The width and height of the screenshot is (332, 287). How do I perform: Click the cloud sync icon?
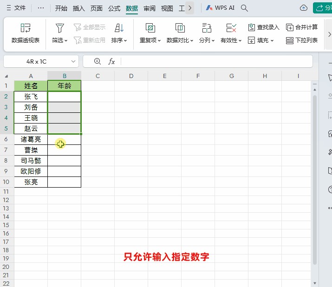[x=304, y=8]
